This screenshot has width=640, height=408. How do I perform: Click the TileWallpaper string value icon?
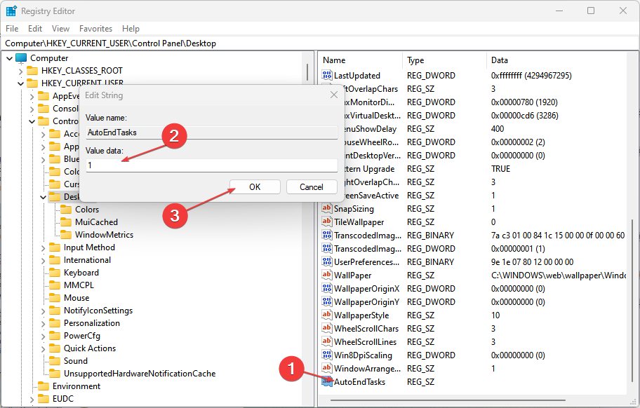[x=327, y=222]
